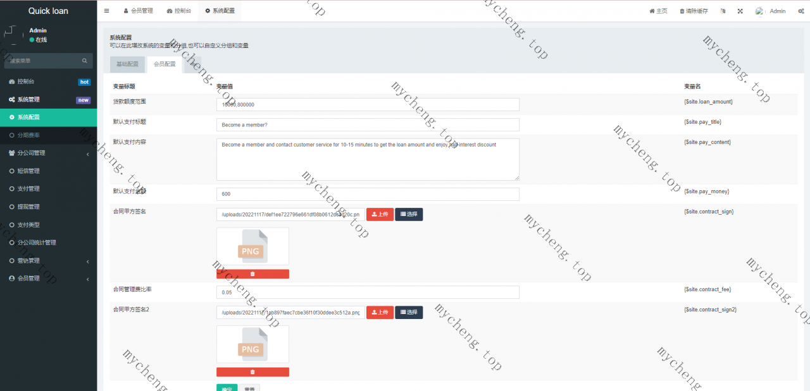
Task: Click 清除缓存 clear cache button
Action: [694, 11]
